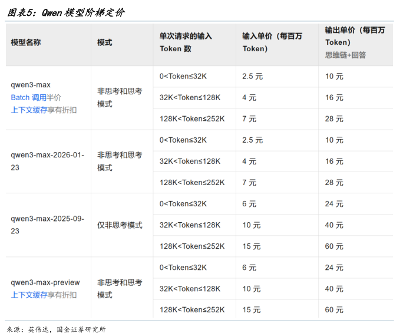The image size is (403, 333).
Task: Click 40 元 output price for qwen3-max-2025-09-23
Action: tap(334, 225)
